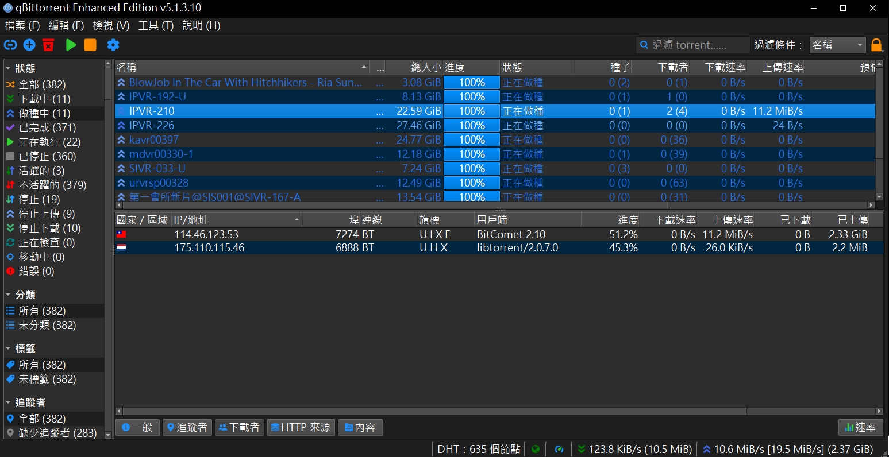Click the DHT：635 個節點 status text

pyautogui.click(x=479, y=449)
